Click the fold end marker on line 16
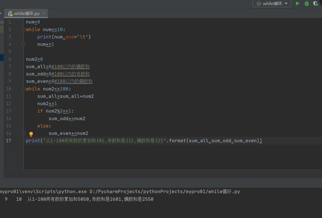 (x=24, y=133)
